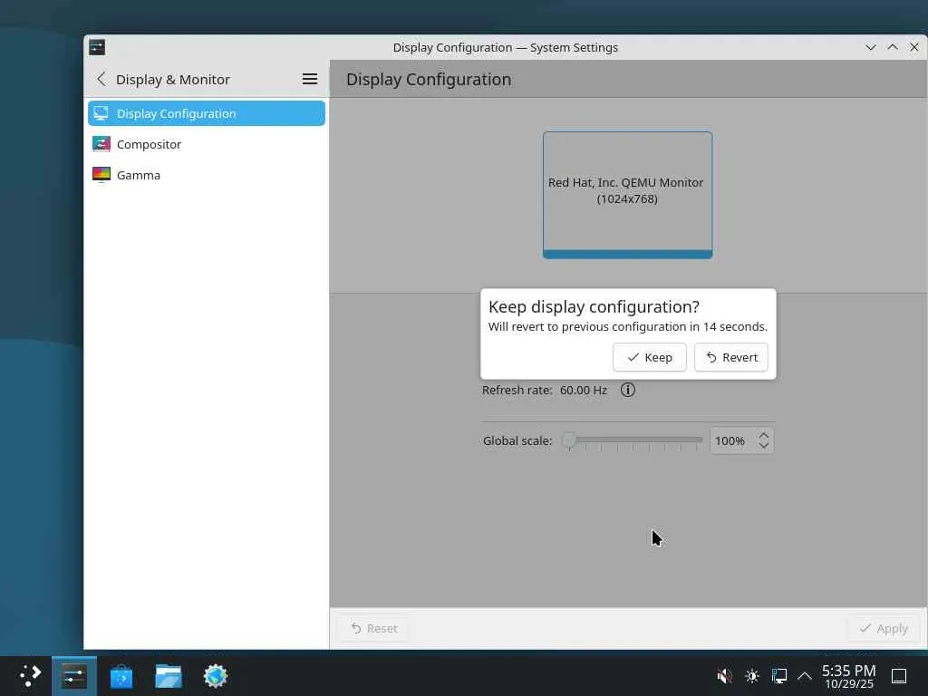This screenshot has width=928, height=696.
Task: Show refresh rate info icon
Action: pyautogui.click(x=628, y=390)
